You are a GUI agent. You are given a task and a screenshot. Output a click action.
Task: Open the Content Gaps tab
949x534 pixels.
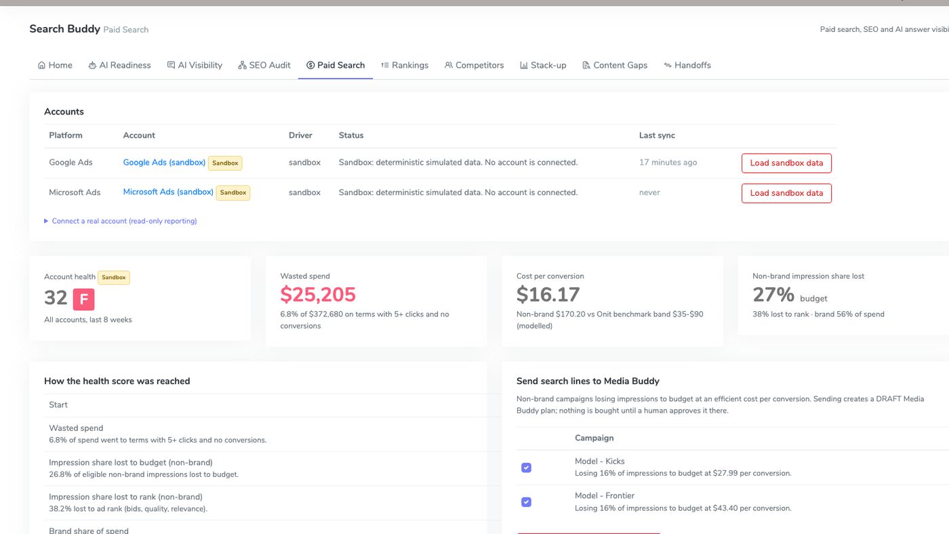pos(615,65)
